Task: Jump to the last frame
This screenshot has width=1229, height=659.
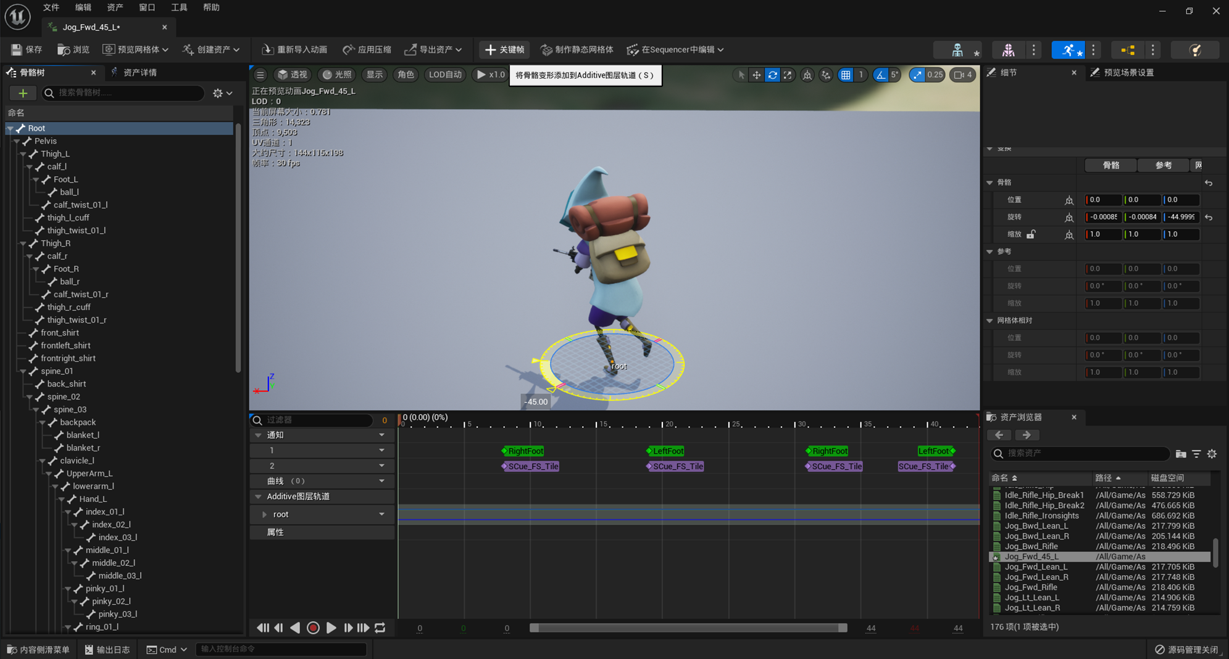Action: (364, 628)
